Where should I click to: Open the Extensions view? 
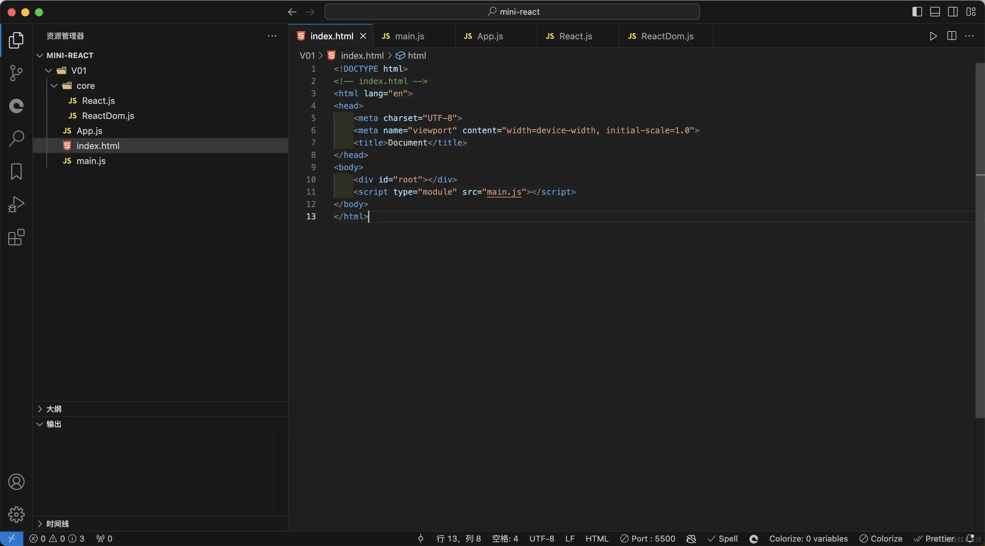point(16,237)
